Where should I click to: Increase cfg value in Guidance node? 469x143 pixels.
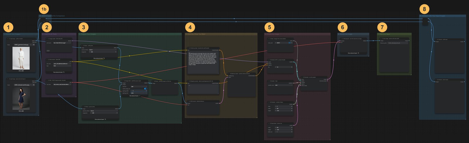pos(292,67)
